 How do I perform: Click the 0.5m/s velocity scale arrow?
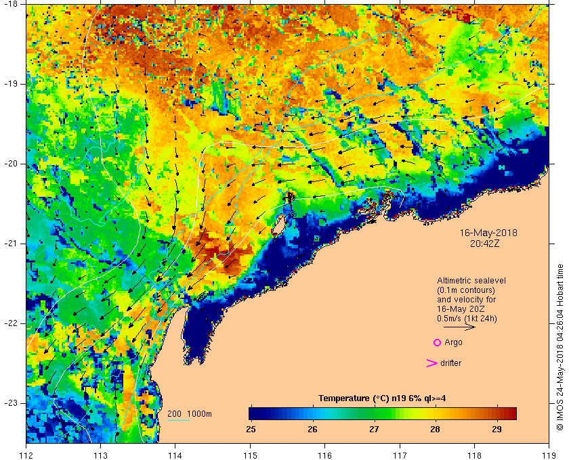point(459,327)
